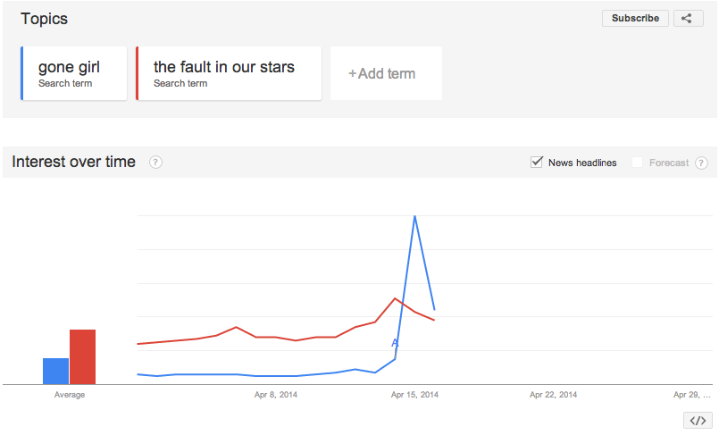The width and height of the screenshot is (719, 435).
Task: Click the blue average bar
Action: (55, 372)
